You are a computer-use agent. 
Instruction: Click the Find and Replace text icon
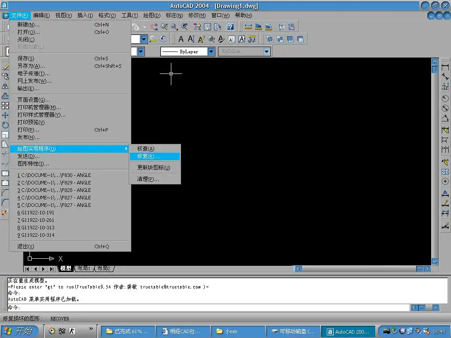tap(211, 39)
